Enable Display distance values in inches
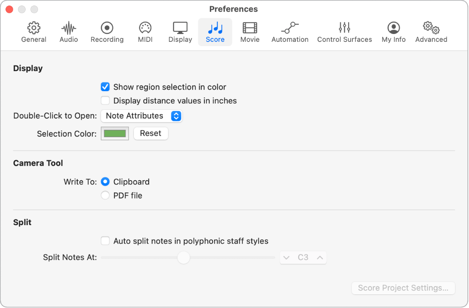 coord(105,100)
